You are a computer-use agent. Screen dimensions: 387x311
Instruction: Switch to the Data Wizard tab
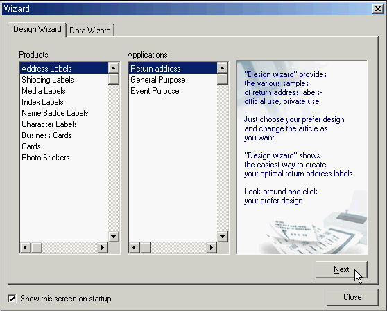(x=90, y=31)
